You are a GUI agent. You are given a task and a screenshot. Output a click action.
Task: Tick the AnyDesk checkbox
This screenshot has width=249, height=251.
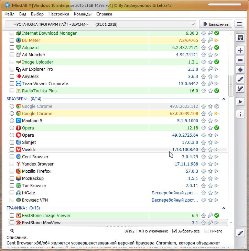click(12, 77)
